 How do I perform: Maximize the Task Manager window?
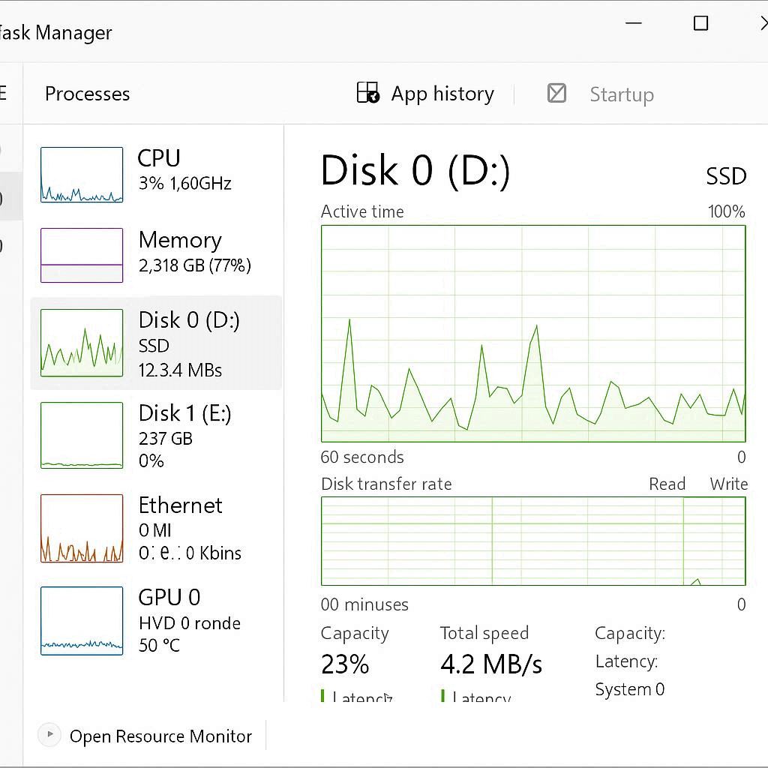click(x=700, y=24)
